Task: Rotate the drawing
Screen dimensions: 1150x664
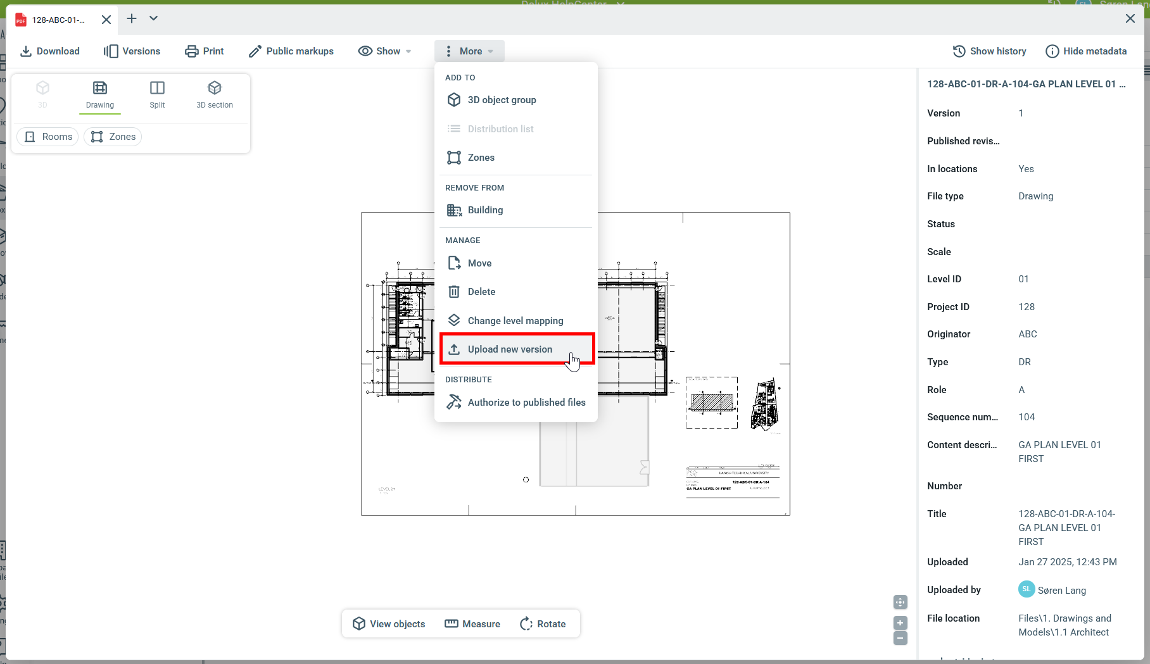Action: click(543, 624)
